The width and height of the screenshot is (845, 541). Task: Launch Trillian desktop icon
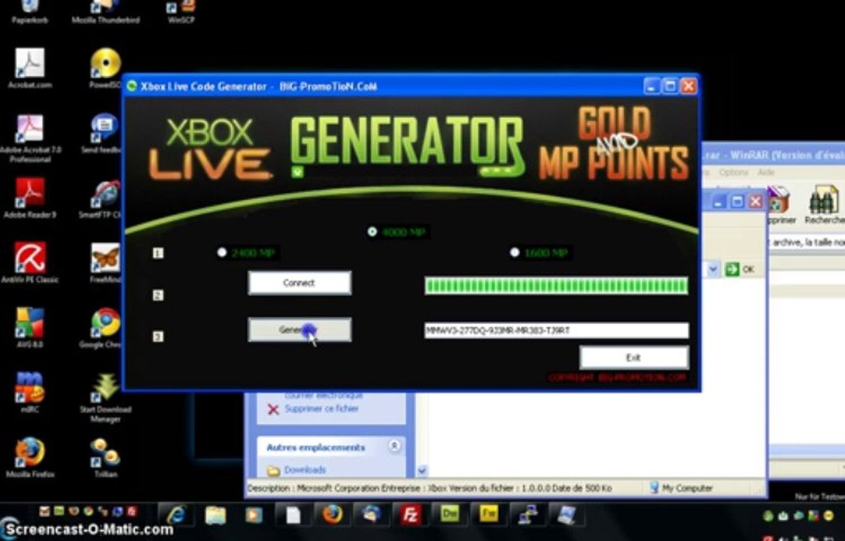click(x=105, y=458)
